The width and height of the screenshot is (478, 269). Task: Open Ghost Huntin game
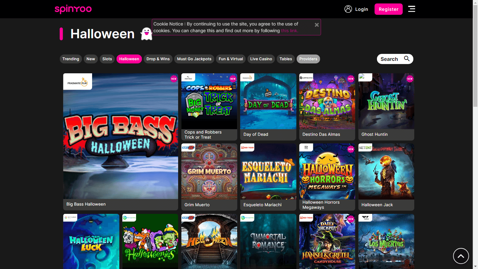point(386,107)
